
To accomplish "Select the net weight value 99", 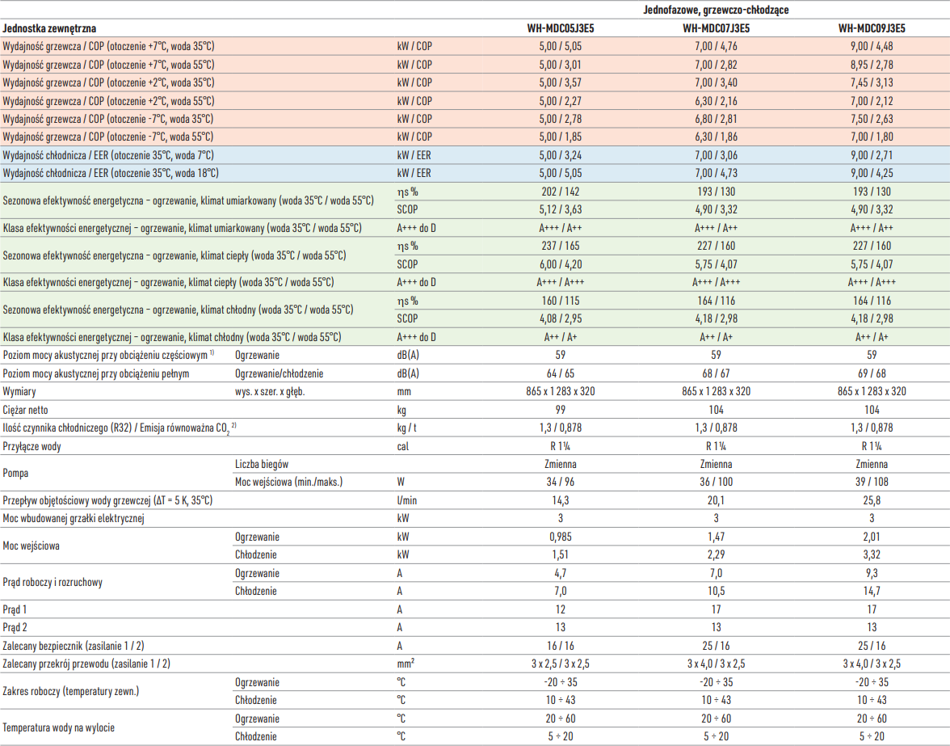I will (x=559, y=410).
